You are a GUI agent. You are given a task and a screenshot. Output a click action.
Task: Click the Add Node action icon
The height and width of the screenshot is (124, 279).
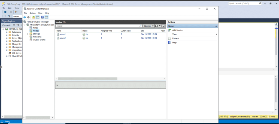click(169, 30)
